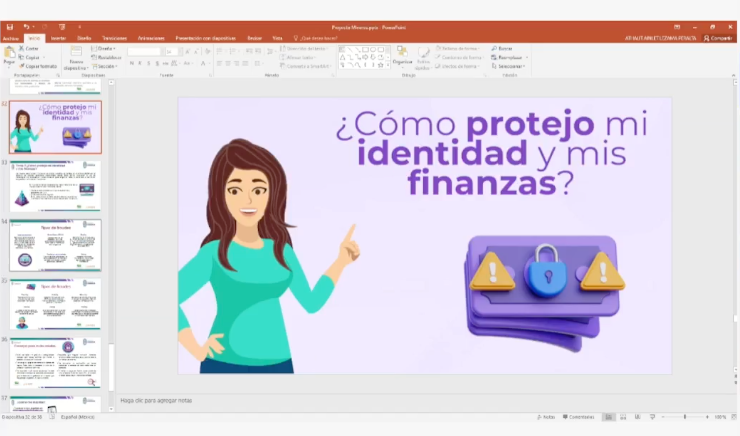Screen dimensions: 740x436
Task: Click the Save icon in quick access toolbar
Action: point(10,27)
